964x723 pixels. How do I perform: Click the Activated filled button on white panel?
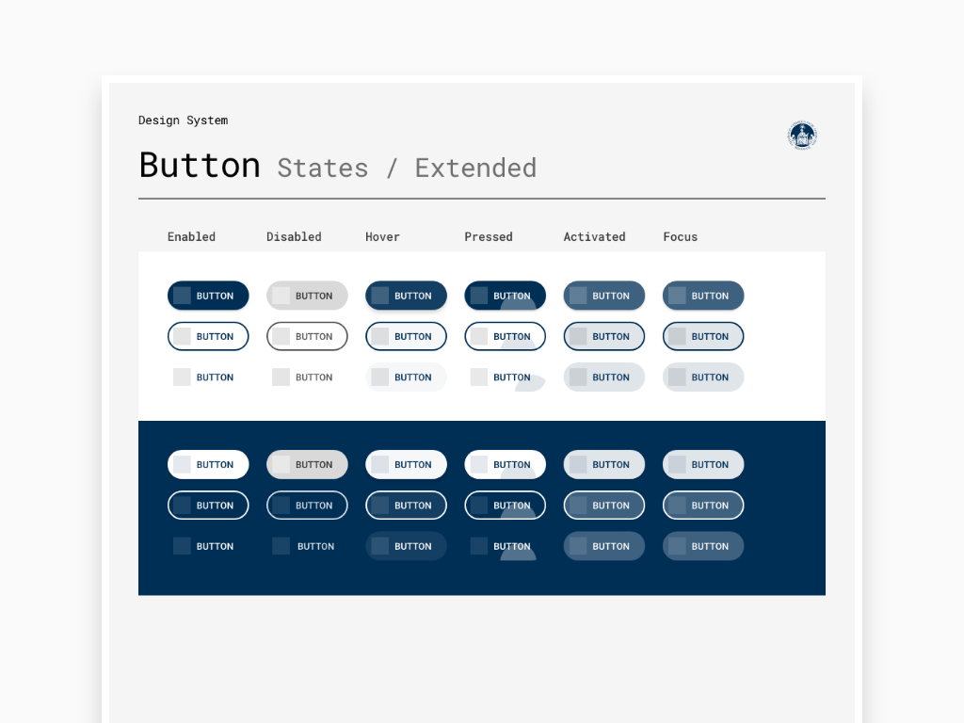click(604, 296)
